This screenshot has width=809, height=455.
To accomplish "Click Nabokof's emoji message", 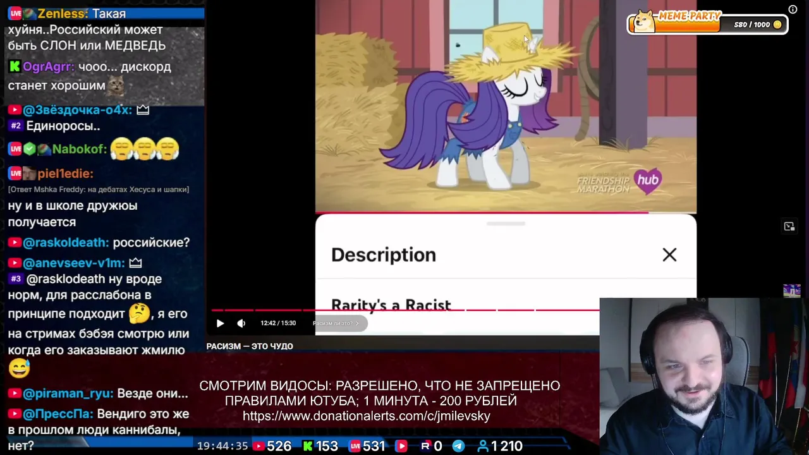I will pyautogui.click(x=145, y=149).
